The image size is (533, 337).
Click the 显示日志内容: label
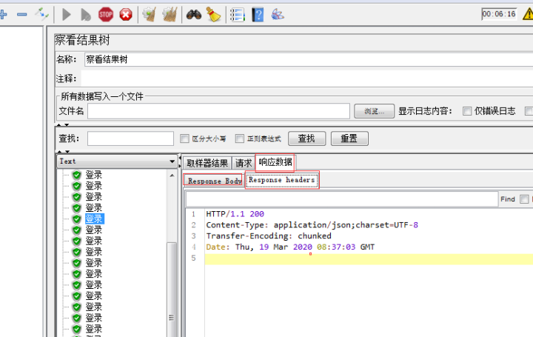[425, 111]
